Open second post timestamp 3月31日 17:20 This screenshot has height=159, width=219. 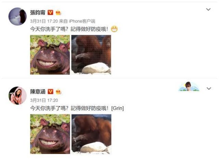44,100
